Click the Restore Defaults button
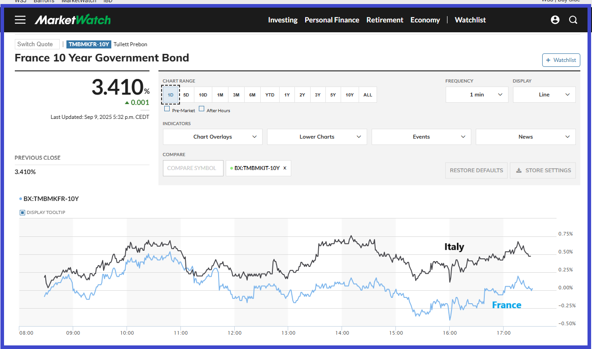The width and height of the screenshot is (592, 349). click(x=476, y=170)
